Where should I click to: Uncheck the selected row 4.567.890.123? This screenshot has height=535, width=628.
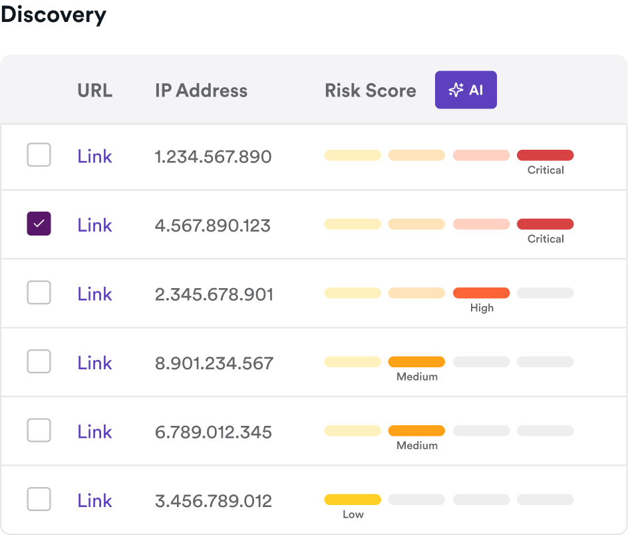[x=39, y=224]
